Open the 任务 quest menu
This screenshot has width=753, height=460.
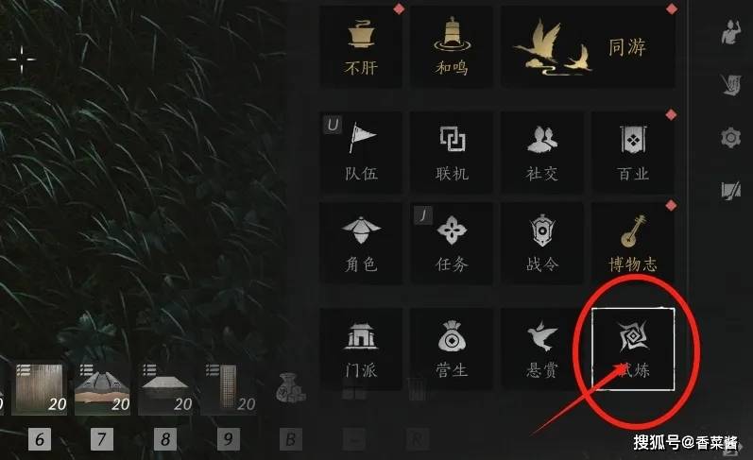452,243
